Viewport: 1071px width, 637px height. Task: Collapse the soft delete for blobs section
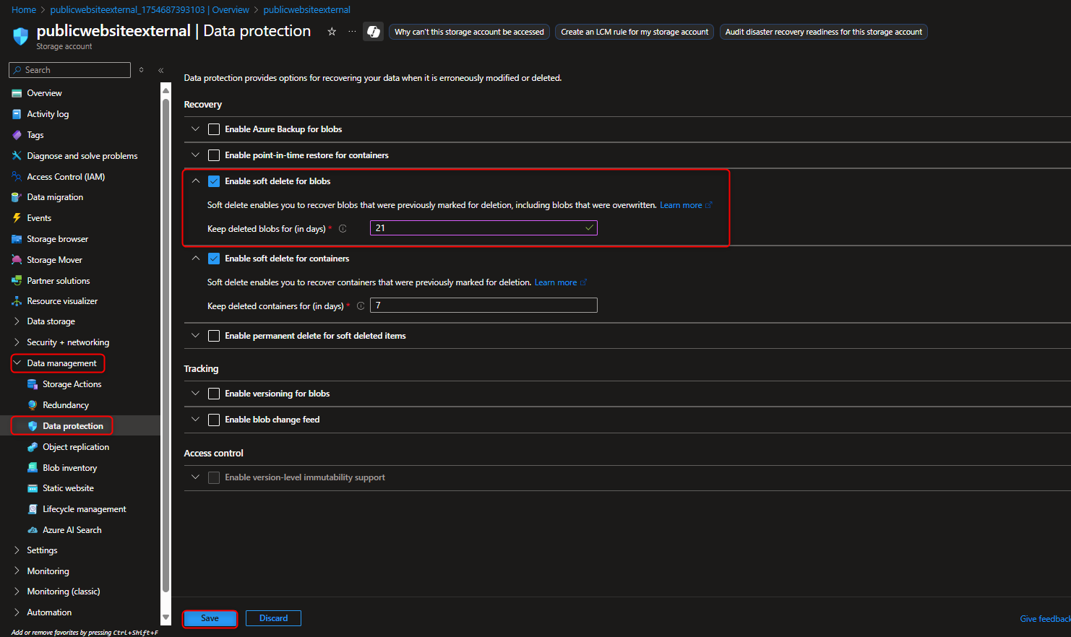tap(195, 180)
